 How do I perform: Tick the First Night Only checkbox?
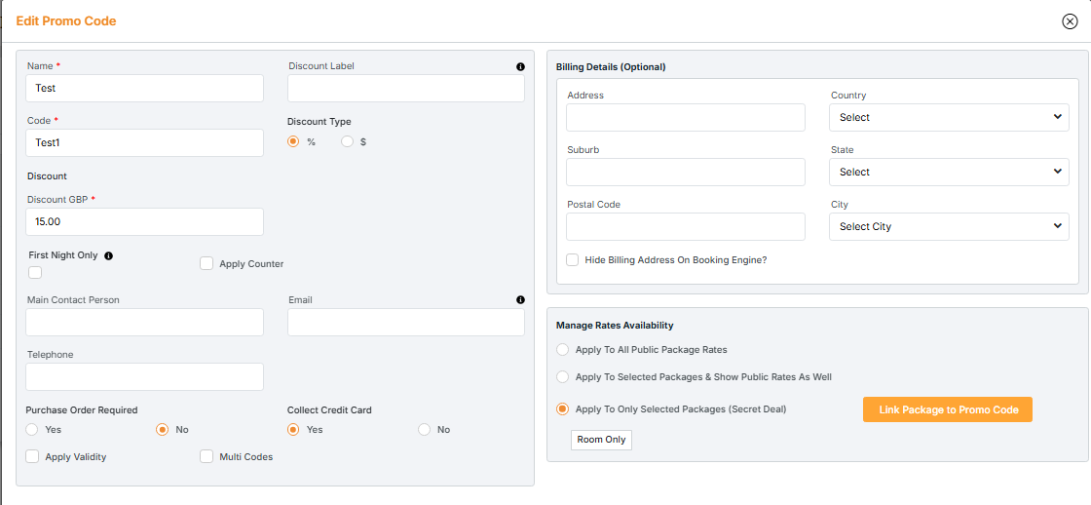35,273
